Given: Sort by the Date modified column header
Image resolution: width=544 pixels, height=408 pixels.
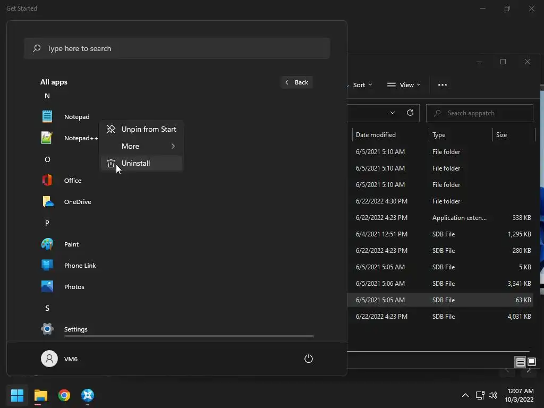Looking at the screenshot, I should (x=376, y=134).
